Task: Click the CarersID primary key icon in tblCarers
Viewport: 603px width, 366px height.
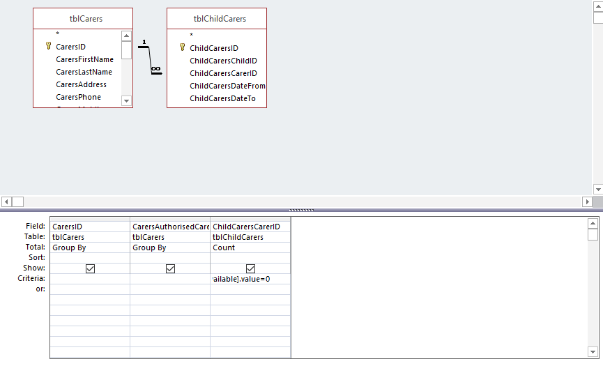Action: [49, 46]
